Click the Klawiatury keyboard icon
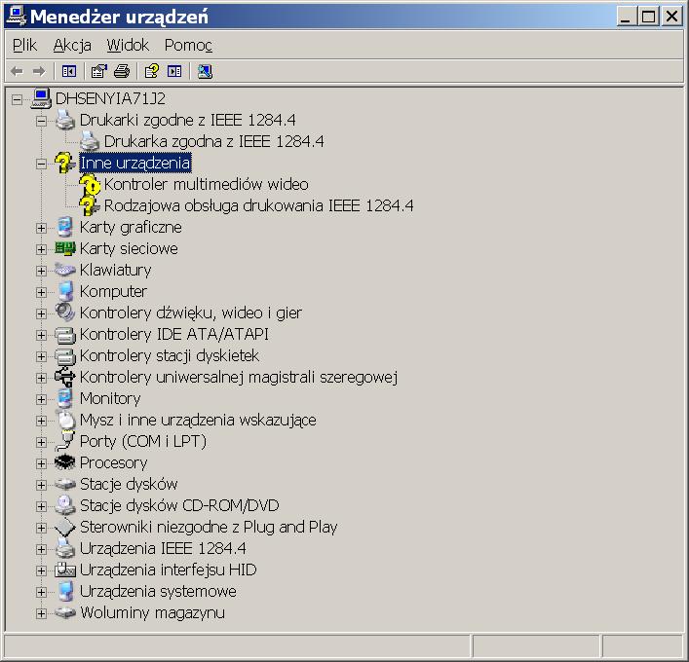689x662 pixels. pos(65,270)
